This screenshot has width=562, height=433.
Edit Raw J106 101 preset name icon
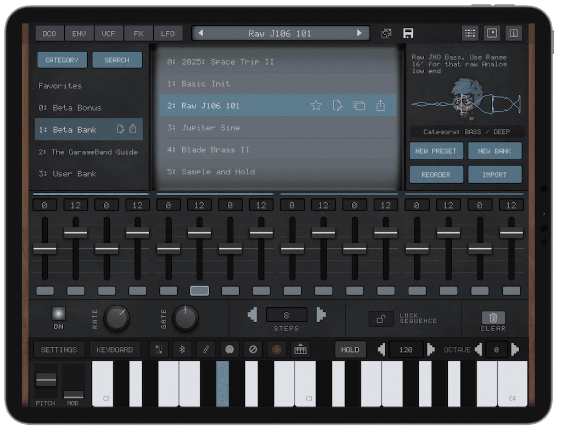click(338, 106)
